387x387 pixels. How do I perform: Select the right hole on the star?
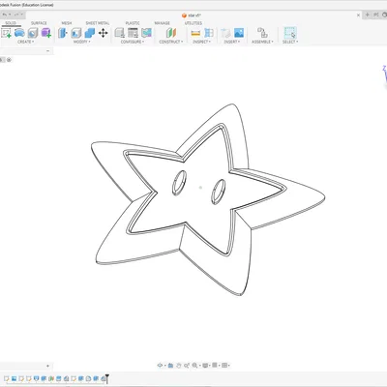(x=219, y=192)
